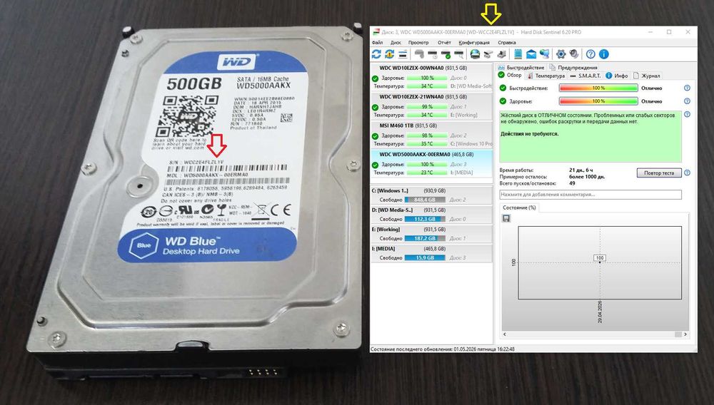Open the S.M.A.R.T. tab
Screen dimensions: 714x405
point(585,76)
